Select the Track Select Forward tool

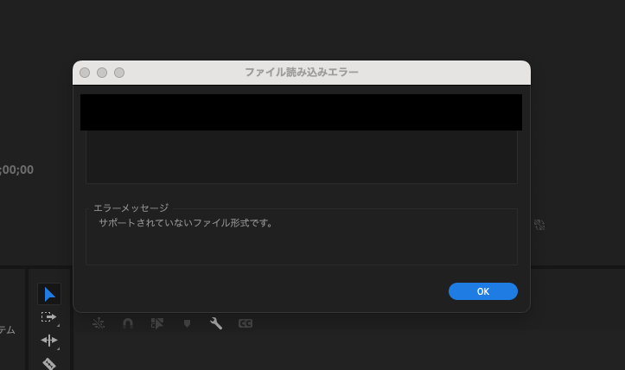(x=49, y=317)
